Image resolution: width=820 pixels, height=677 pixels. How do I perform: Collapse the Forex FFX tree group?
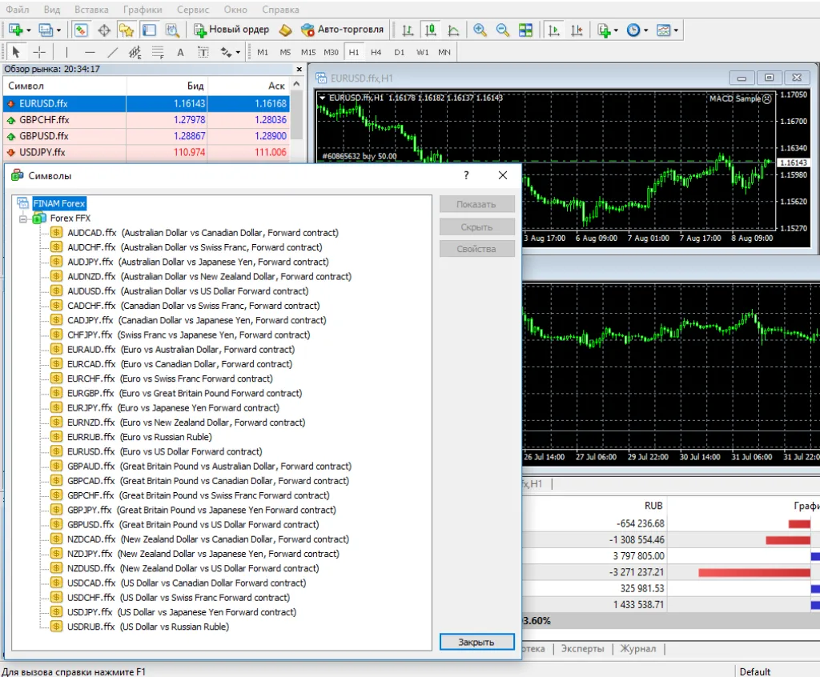tap(23, 218)
